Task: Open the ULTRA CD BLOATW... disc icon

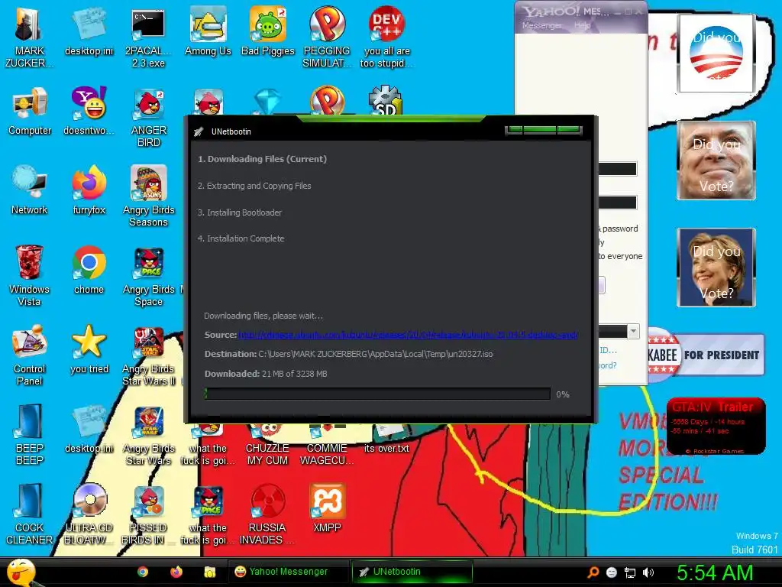Action: [89, 514]
